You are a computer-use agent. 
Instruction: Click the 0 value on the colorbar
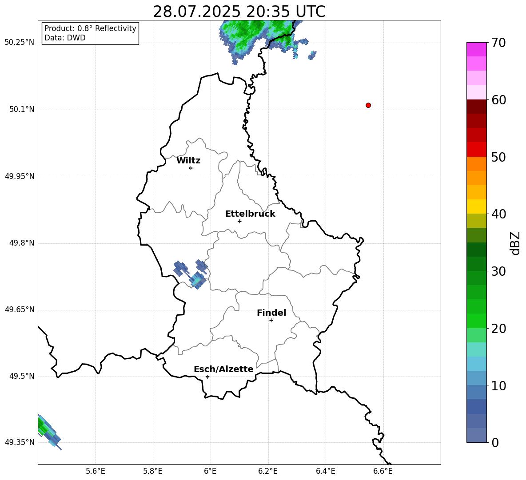click(495, 443)
